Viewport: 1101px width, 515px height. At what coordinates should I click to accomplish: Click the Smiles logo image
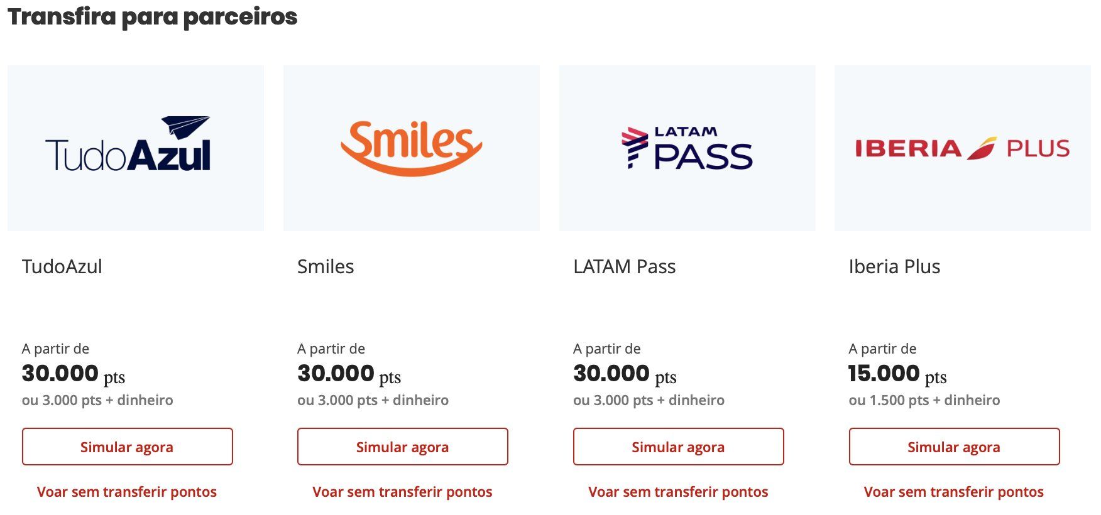tap(412, 148)
